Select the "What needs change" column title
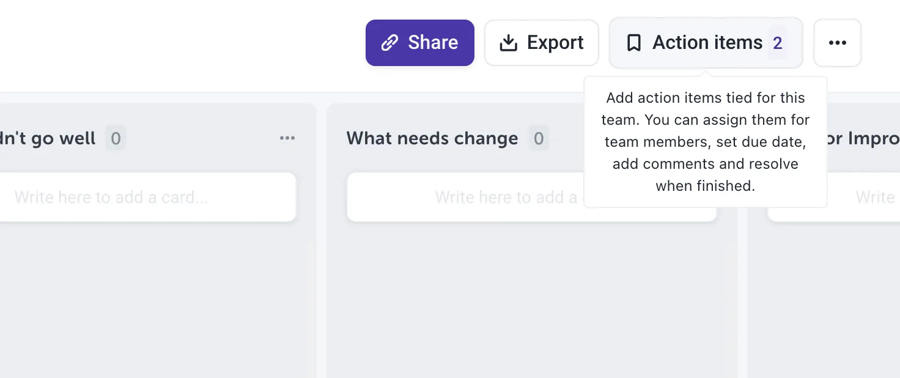 [x=432, y=138]
